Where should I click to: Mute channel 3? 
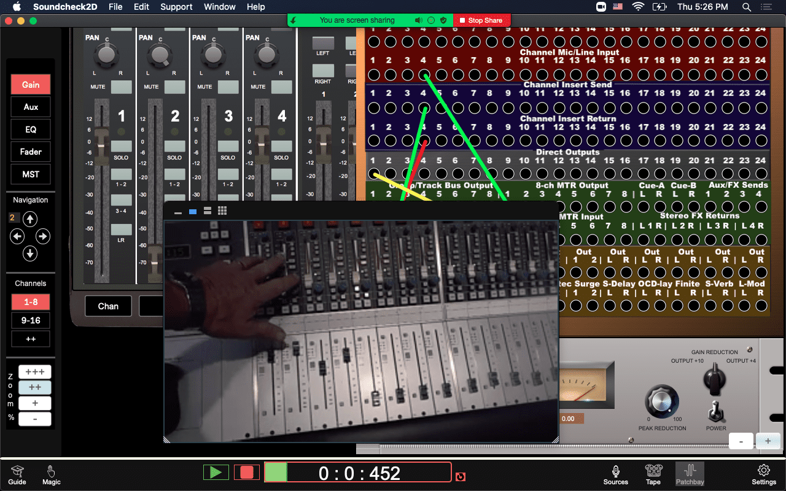click(228, 87)
